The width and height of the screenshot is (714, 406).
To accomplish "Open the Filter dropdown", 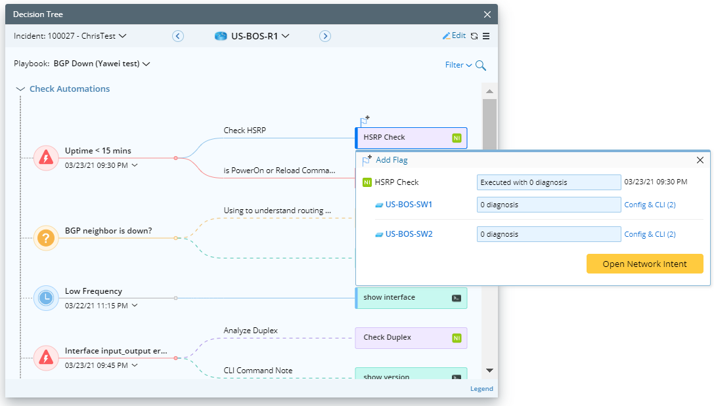I will click(458, 65).
